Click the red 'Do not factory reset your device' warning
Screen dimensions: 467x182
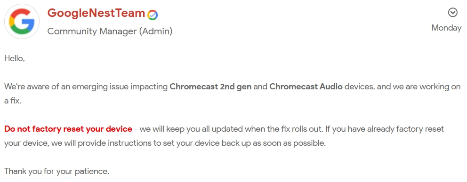coord(68,129)
